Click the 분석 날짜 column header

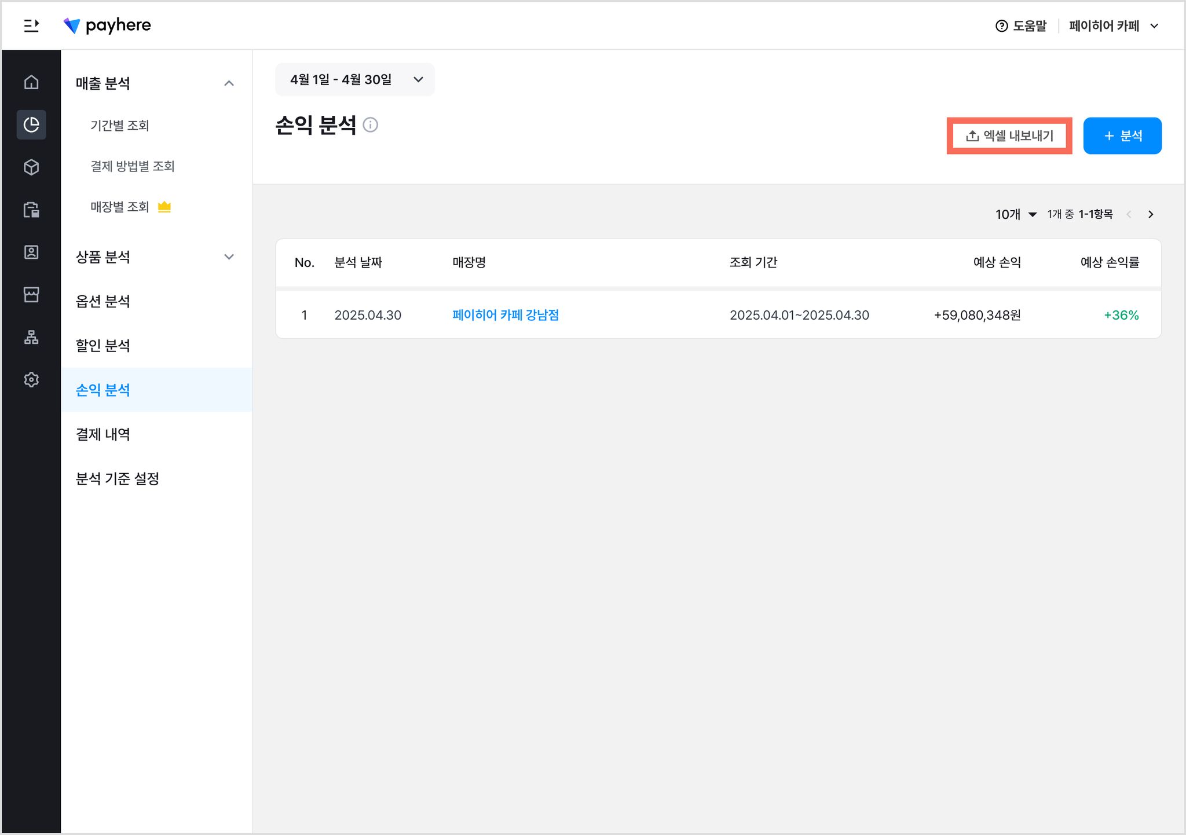(x=358, y=262)
